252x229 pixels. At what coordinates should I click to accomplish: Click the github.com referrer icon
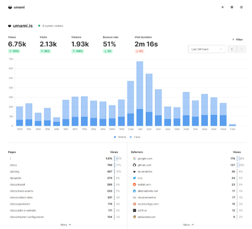pyautogui.click(x=134, y=165)
